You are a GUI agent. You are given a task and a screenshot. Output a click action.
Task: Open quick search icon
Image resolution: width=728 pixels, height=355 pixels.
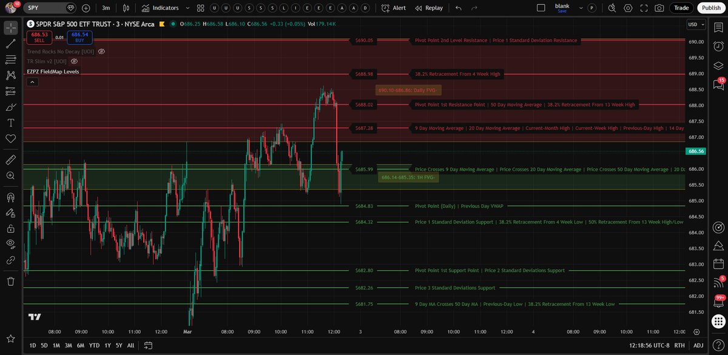pyautogui.click(x=612, y=8)
